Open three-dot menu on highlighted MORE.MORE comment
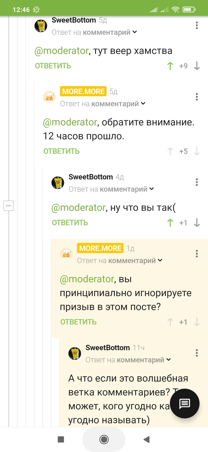The image size is (208, 452). (x=197, y=254)
